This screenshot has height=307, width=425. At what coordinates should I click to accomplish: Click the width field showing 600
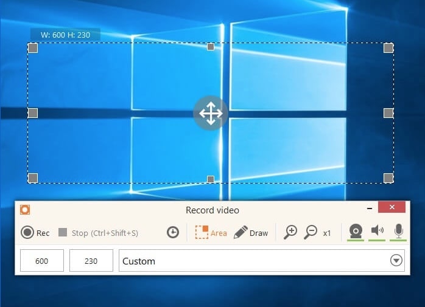(42, 260)
